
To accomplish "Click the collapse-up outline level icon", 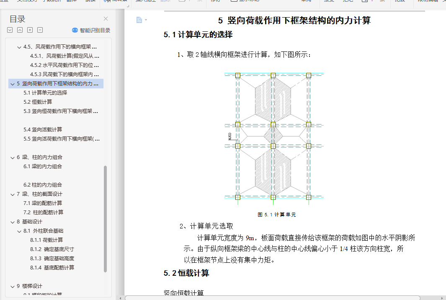I will 20,30.
